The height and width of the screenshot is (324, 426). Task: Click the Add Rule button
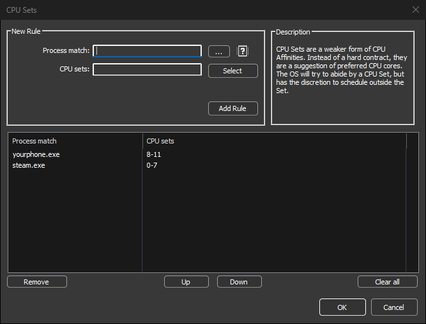pos(233,108)
